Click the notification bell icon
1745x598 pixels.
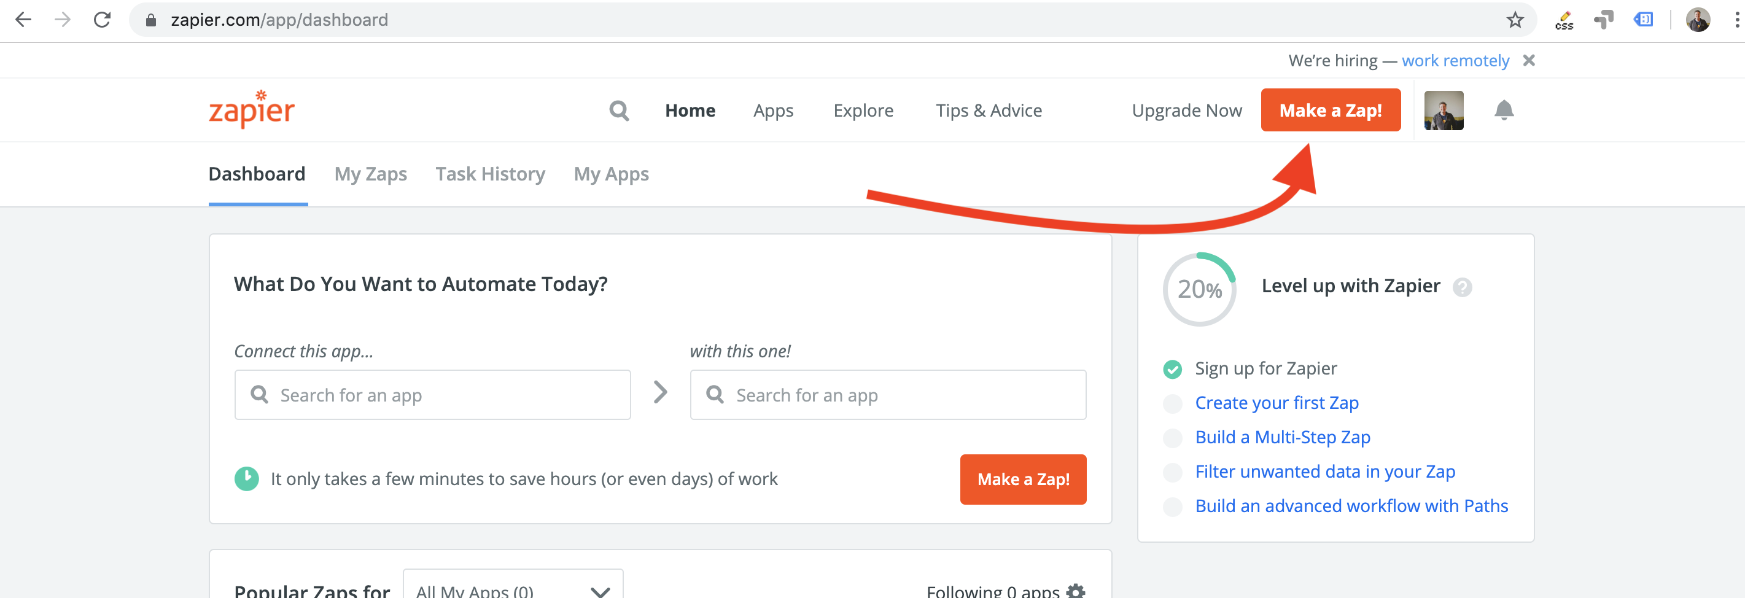click(1504, 110)
